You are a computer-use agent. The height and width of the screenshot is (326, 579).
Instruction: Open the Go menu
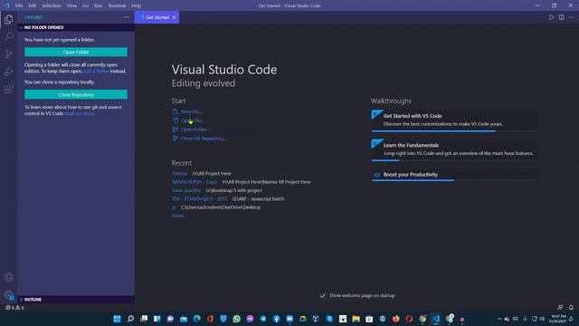(x=85, y=5)
